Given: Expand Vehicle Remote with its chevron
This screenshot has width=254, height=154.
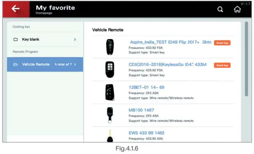Looking at the screenshot, I should (x=75, y=65).
